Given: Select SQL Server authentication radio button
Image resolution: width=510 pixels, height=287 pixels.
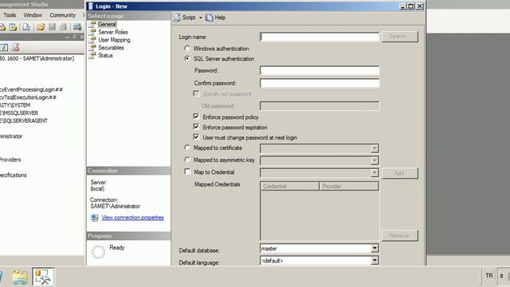Looking at the screenshot, I should pyautogui.click(x=187, y=58).
